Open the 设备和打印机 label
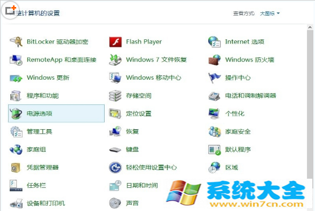This screenshot has height=211, width=315. [x=46, y=203]
